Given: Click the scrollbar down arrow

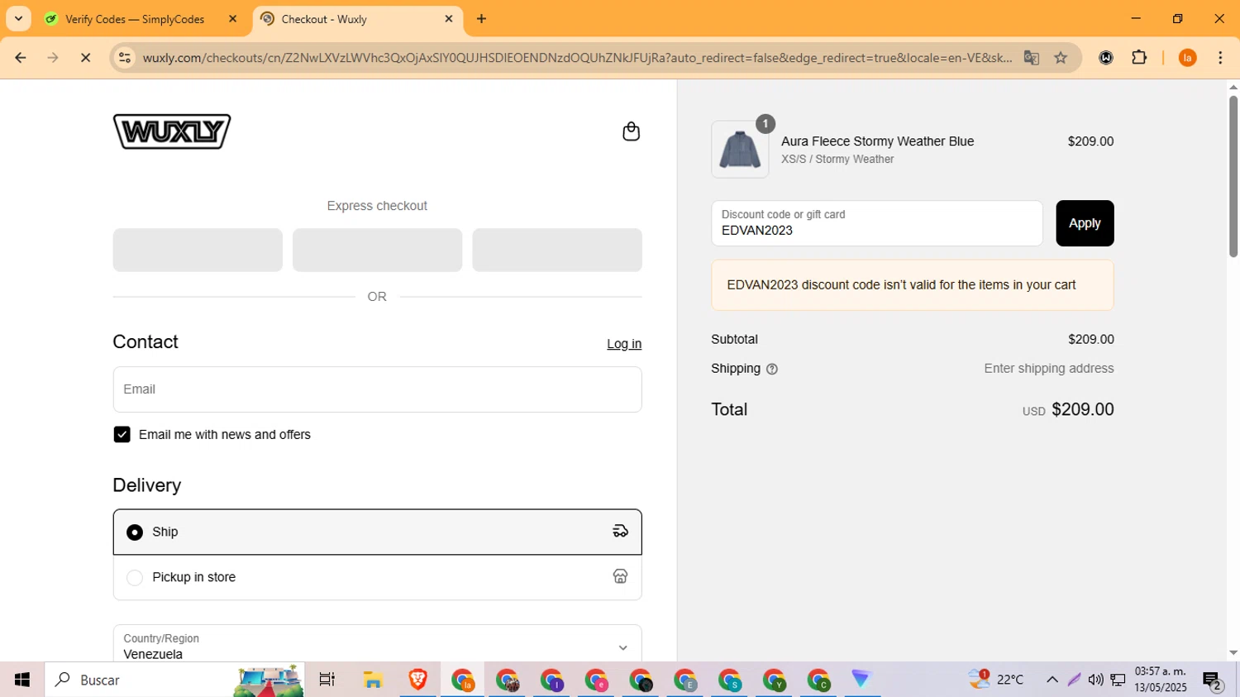Looking at the screenshot, I should click(x=1233, y=653).
